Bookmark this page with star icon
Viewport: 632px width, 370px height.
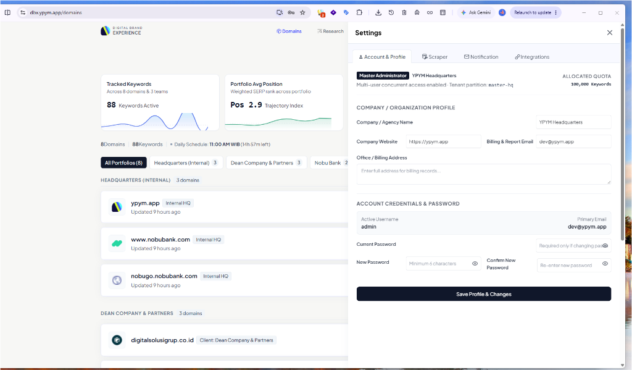302,12
